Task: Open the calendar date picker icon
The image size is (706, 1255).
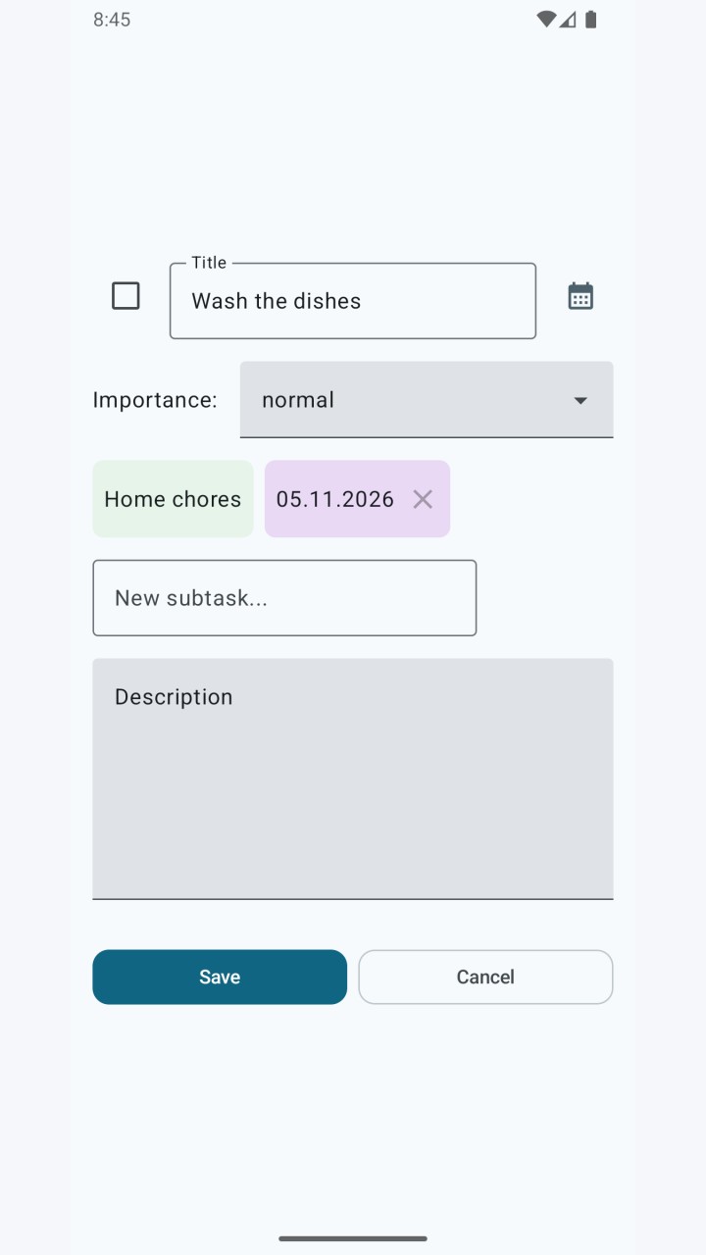Action: point(580,296)
